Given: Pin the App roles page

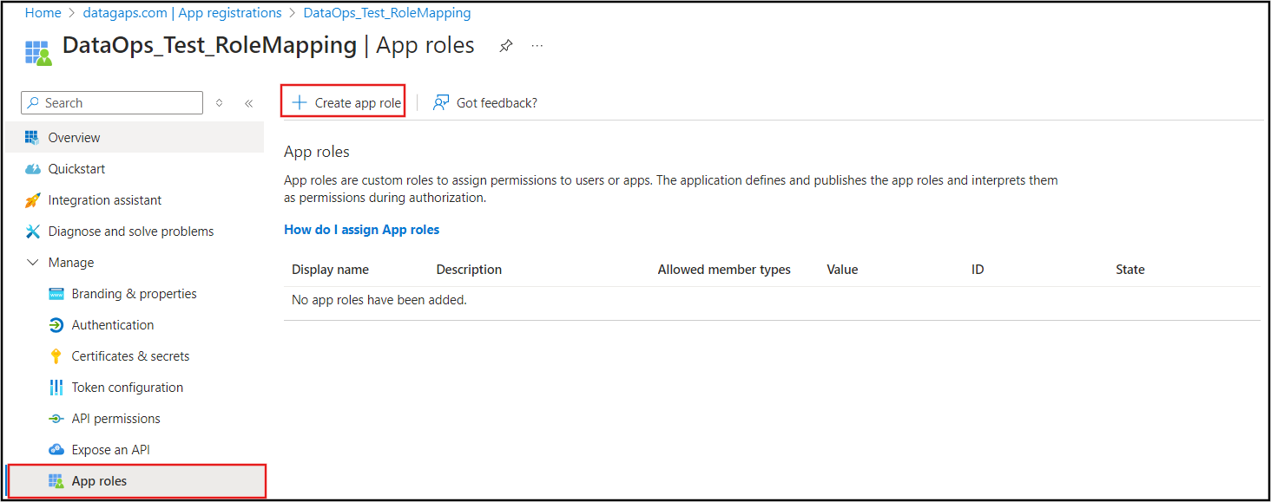Looking at the screenshot, I should 506,46.
